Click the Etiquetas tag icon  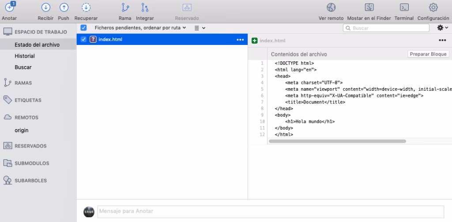tap(8, 100)
